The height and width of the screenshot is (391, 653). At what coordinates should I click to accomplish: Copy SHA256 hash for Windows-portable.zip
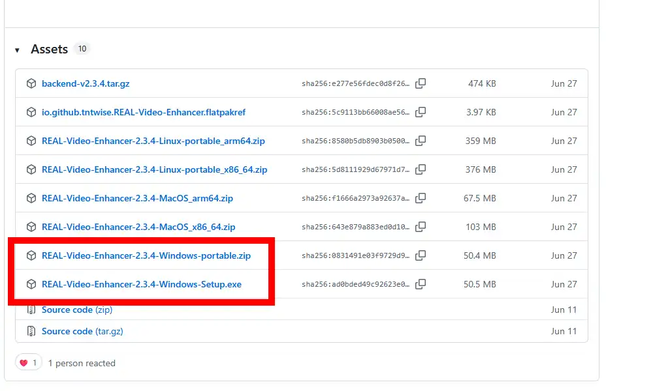pyautogui.click(x=421, y=255)
